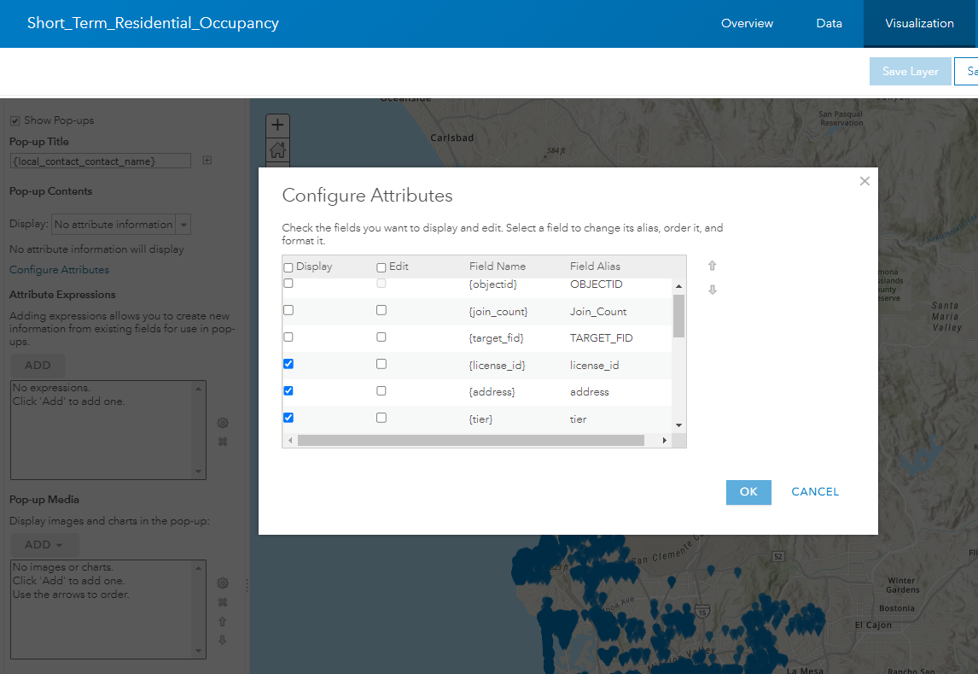
Task: Open the Pop-up Media ADD dropdown
Action: [44, 544]
